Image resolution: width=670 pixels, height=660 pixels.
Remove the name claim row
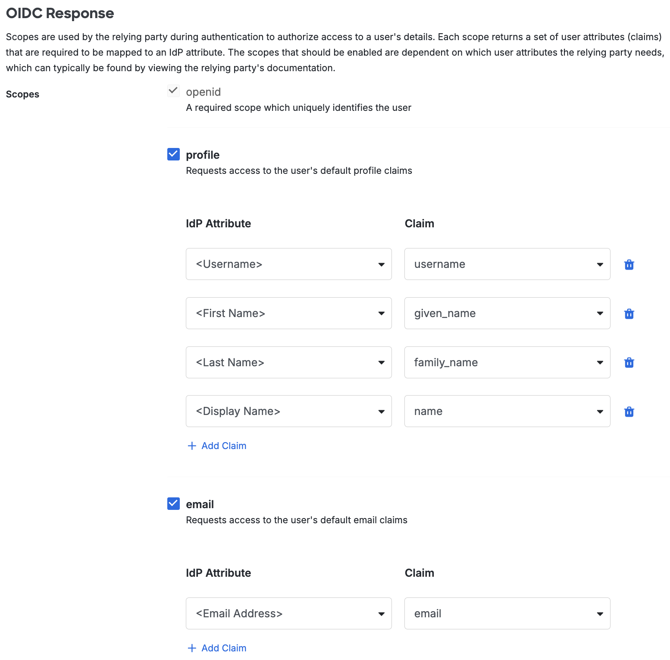tap(629, 411)
